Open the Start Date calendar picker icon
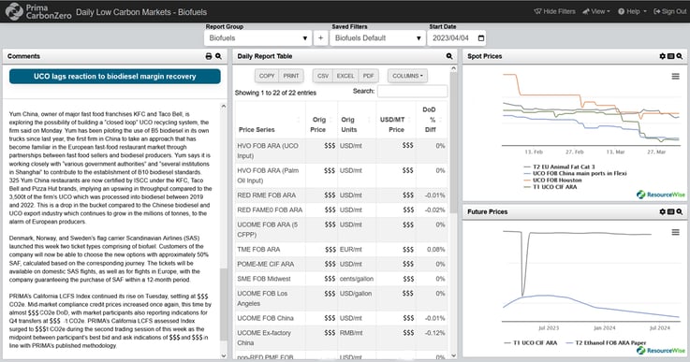Viewport: 690px width, 362px height. click(x=481, y=38)
